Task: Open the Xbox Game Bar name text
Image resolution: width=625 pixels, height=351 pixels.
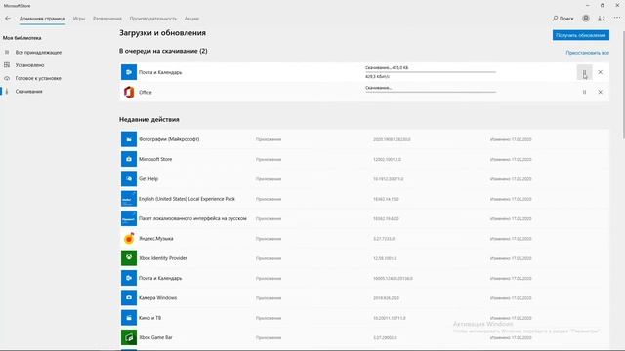Action: click(x=155, y=337)
